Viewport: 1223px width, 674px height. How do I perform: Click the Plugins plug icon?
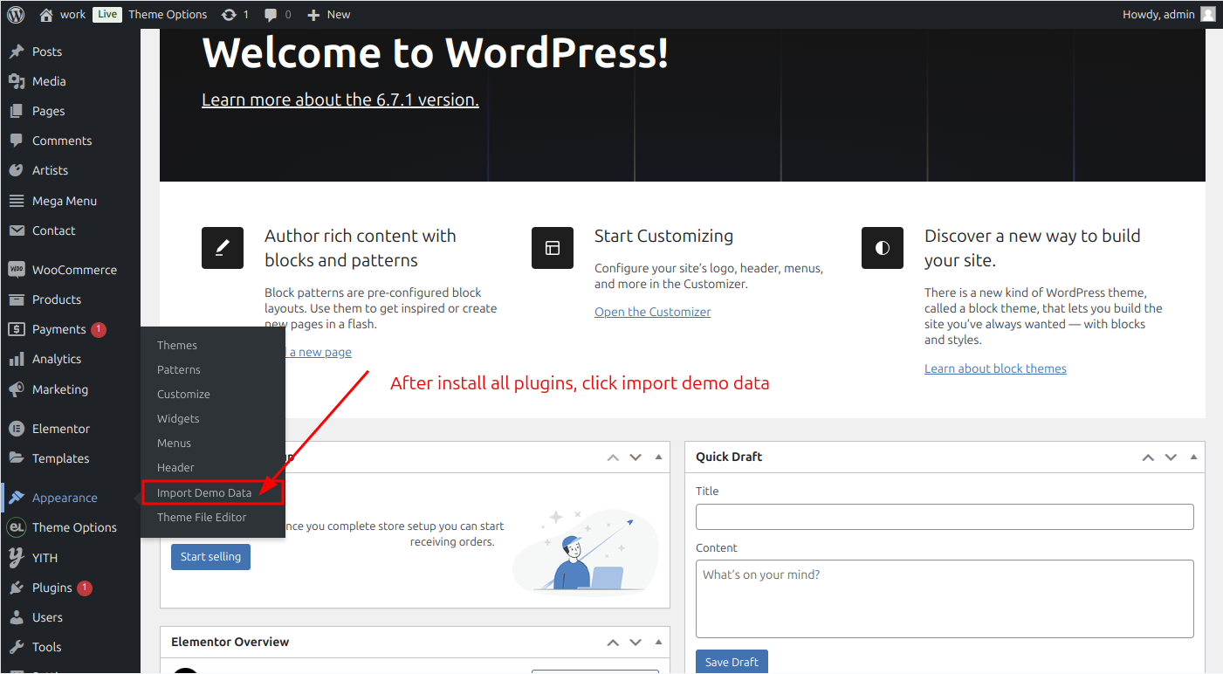16,588
